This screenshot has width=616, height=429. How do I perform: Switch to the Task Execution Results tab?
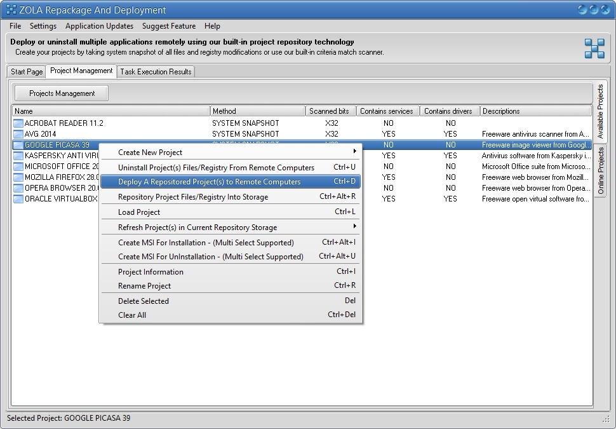click(x=156, y=71)
